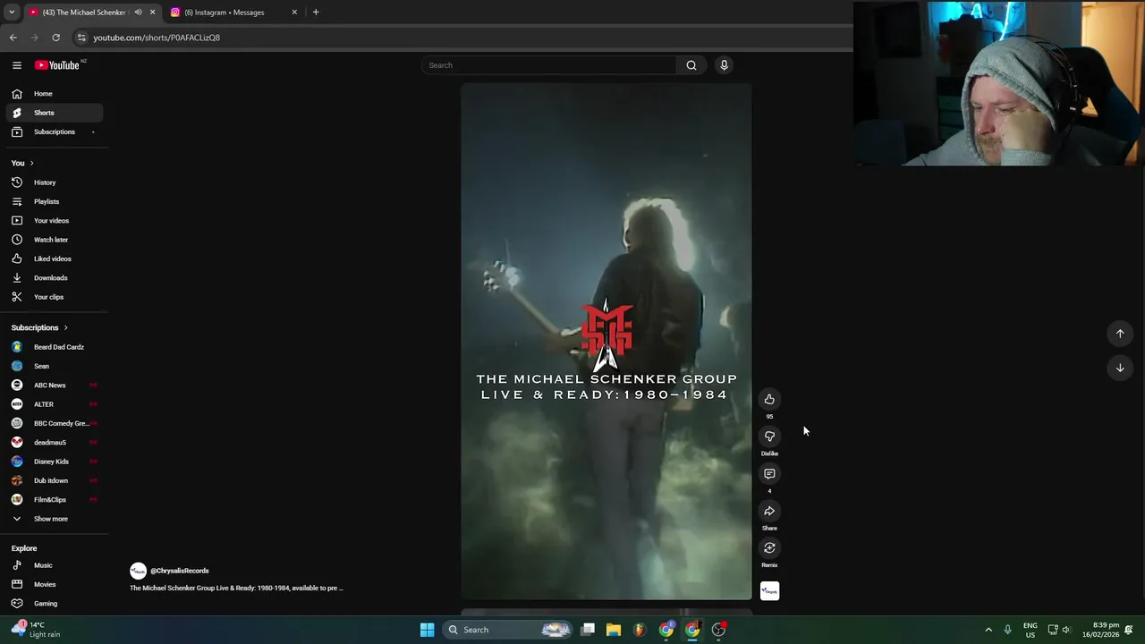
Task: Open Dub itdown channel
Action: pyautogui.click(x=55, y=480)
